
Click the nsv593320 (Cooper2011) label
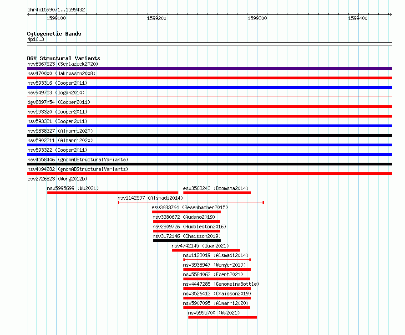point(57,112)
